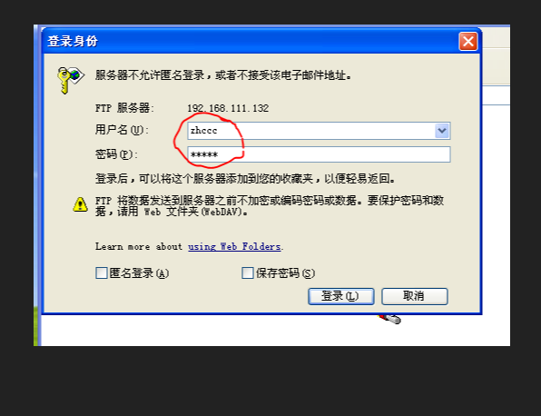This screenshot has width=541, height=416.
Task: Toggle the 保存密码(S) checkbox
Action: 248,273
